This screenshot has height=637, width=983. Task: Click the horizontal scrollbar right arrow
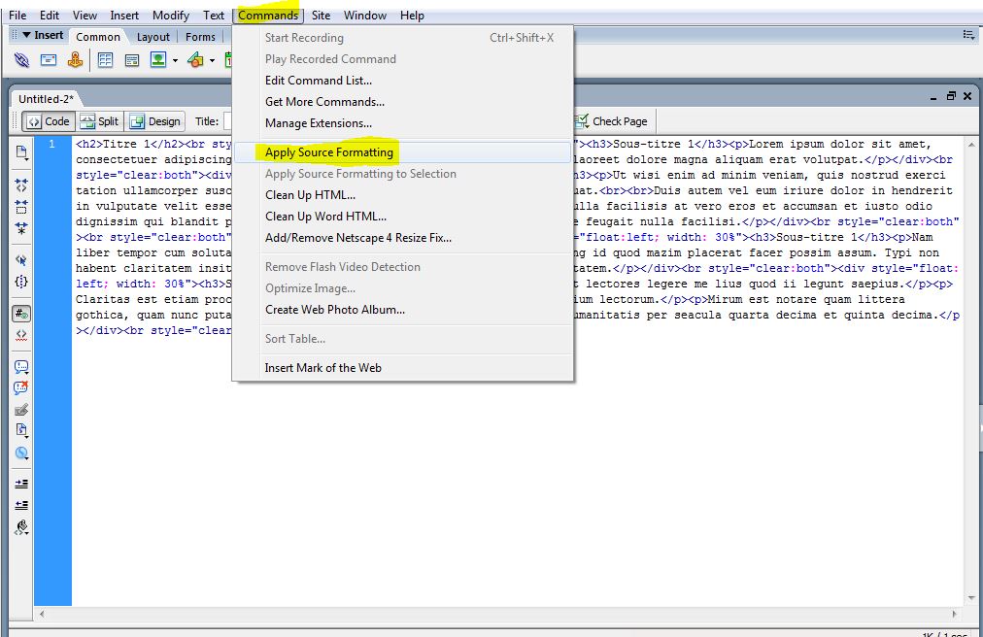[x=956, y=614]
